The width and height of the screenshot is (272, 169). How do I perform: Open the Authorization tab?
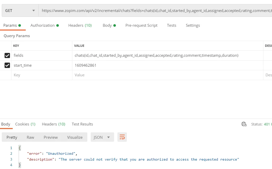coord(45,25)
